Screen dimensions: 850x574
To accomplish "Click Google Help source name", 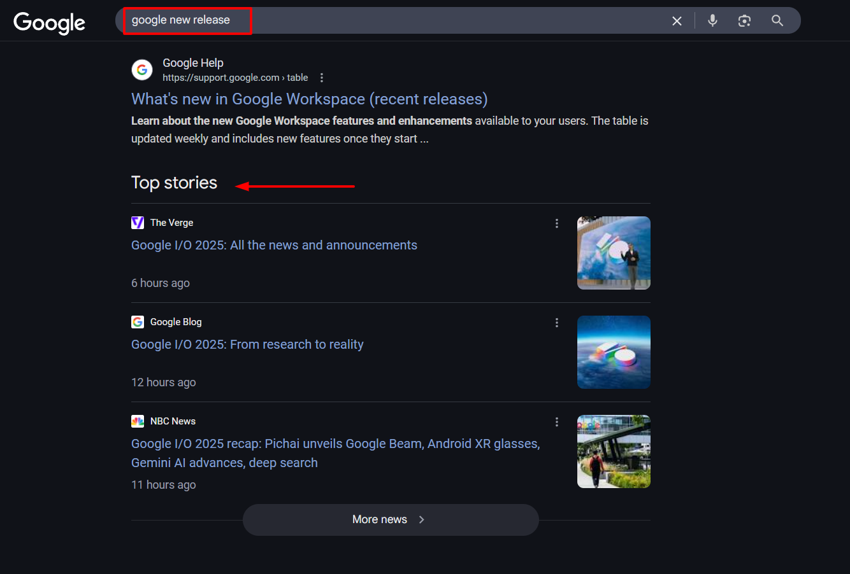I will click(193, 63).
